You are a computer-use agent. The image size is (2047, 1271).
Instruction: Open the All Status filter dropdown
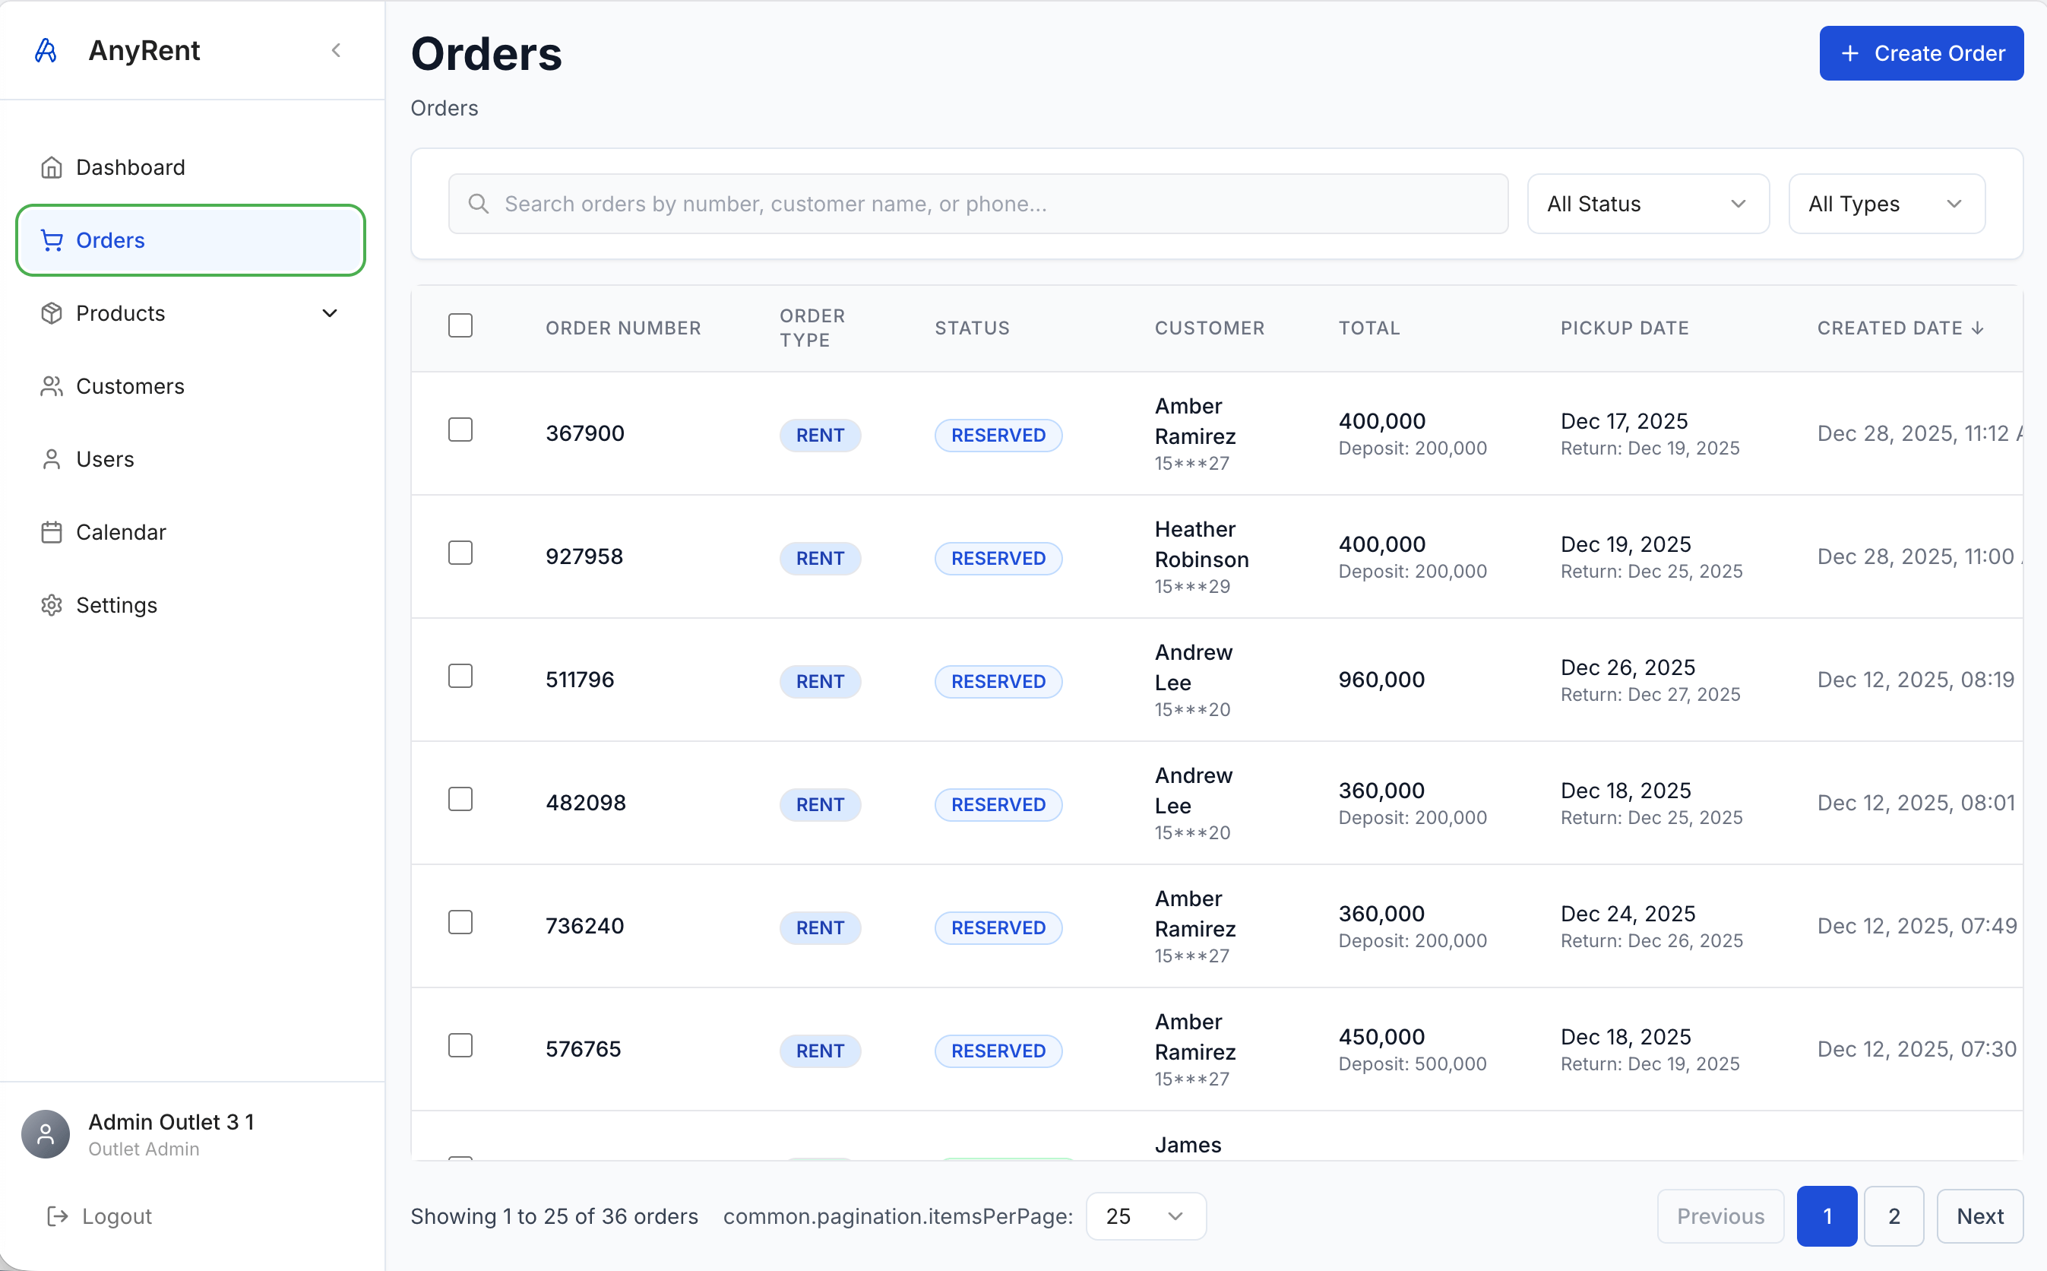point(1647,204)
